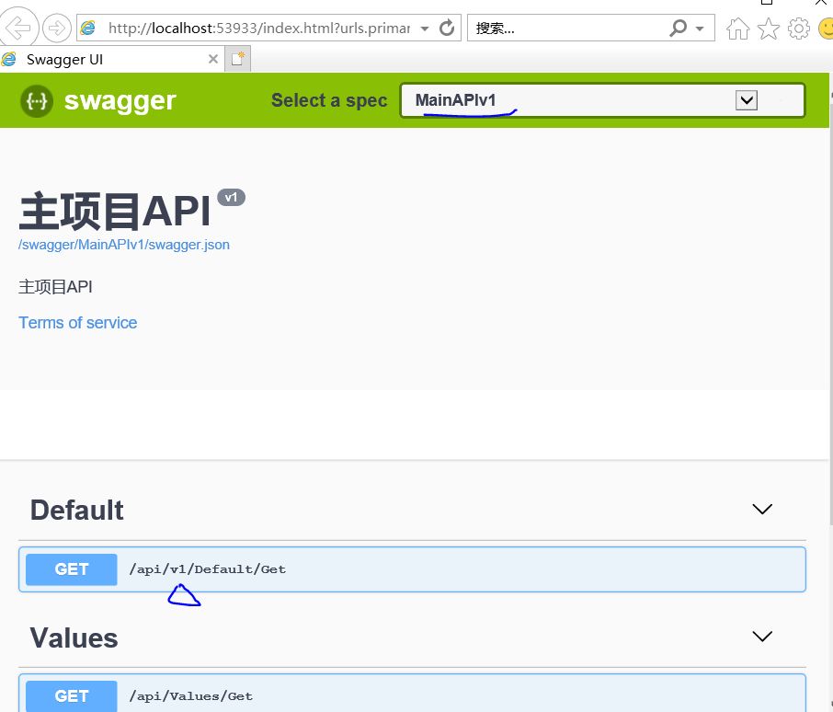Select the Swagger UI browser tab
833x712 pixels.
click(110, 59)
